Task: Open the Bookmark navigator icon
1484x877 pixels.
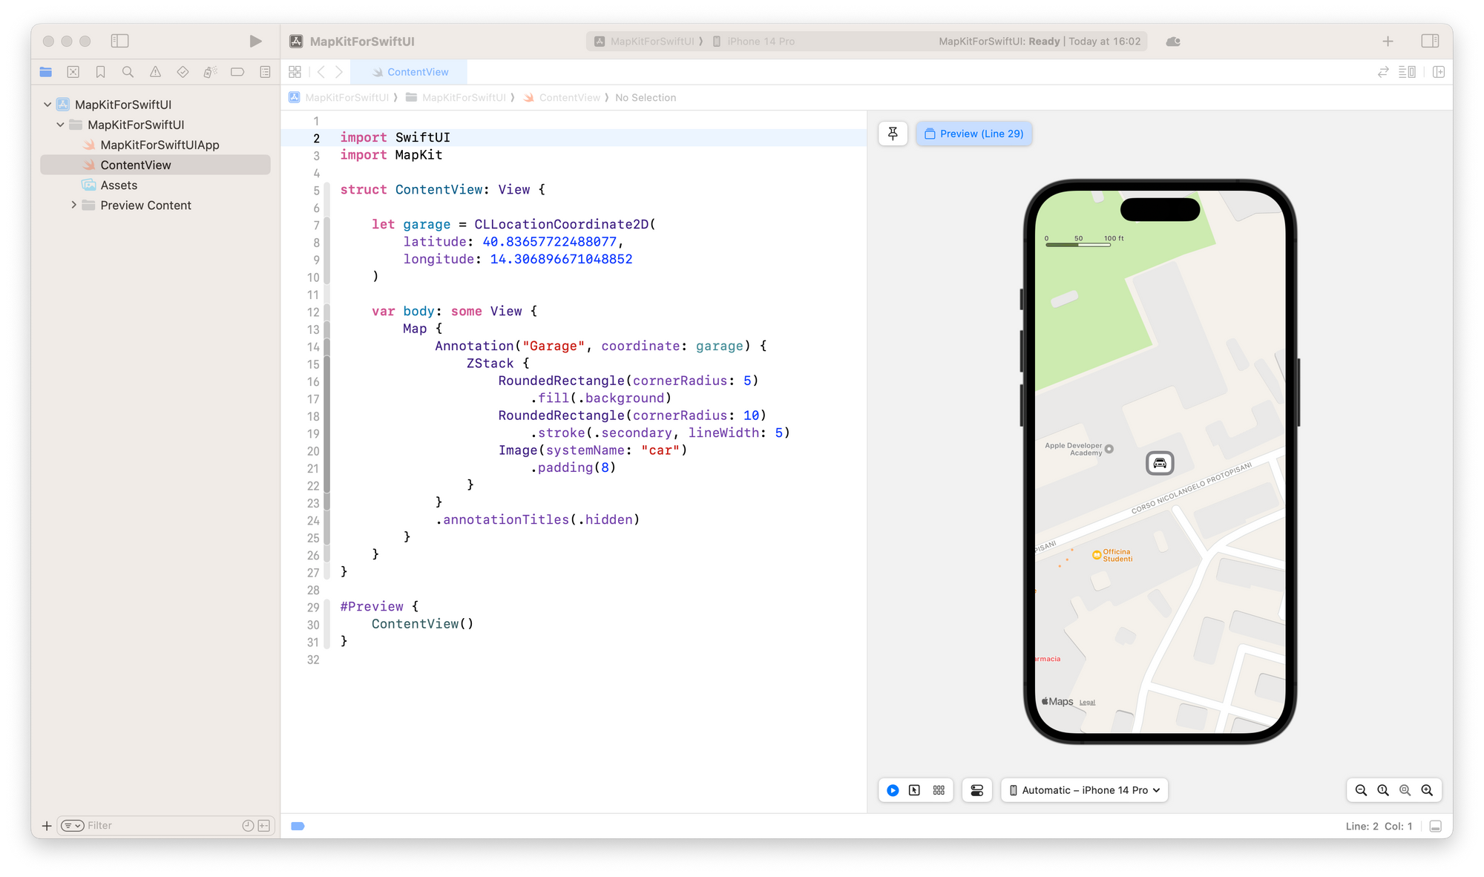Action: coord(100,72)
